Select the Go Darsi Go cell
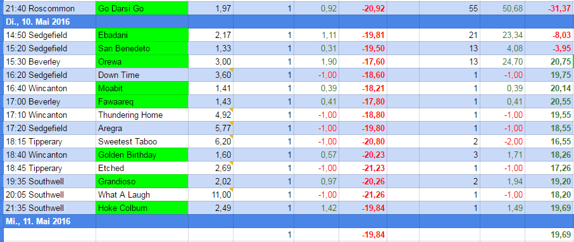This screenshot has height=242, width=574. click(x=142, y=8)
